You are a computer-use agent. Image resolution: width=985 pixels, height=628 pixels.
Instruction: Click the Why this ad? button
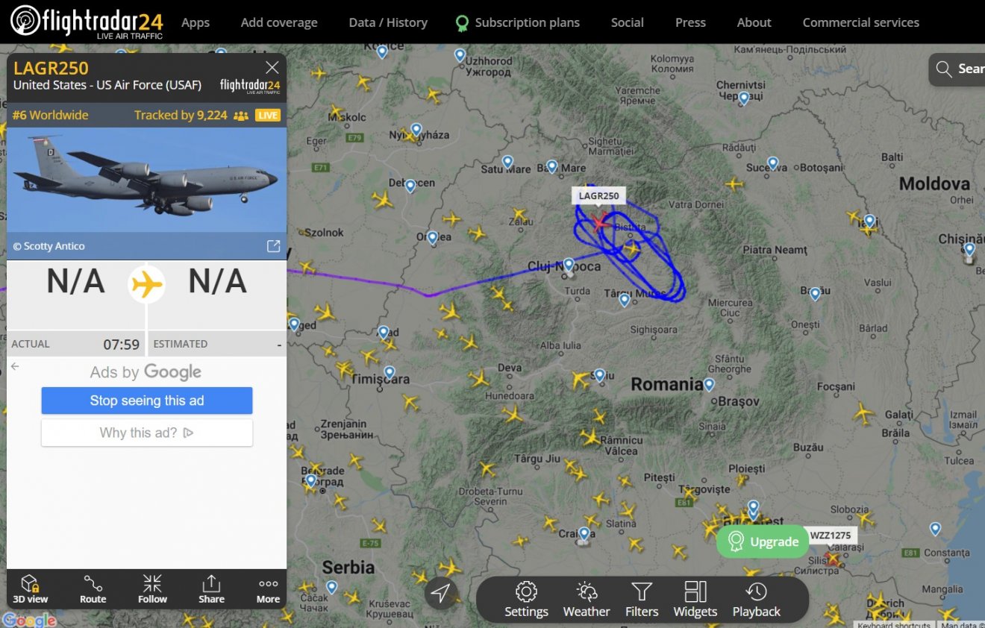click(x=147, y=433)
